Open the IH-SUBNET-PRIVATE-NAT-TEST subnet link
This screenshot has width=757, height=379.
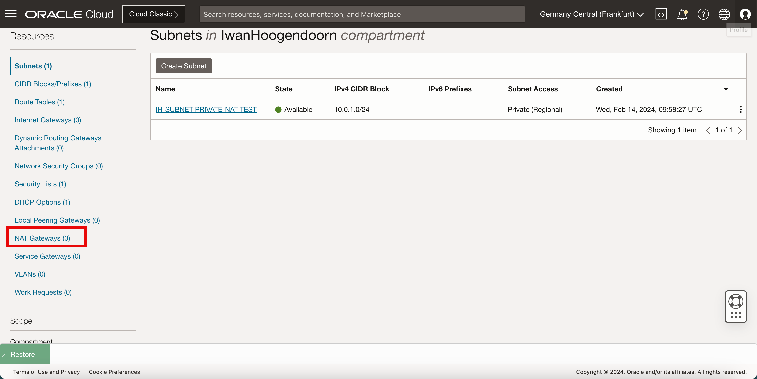[206, 109]
